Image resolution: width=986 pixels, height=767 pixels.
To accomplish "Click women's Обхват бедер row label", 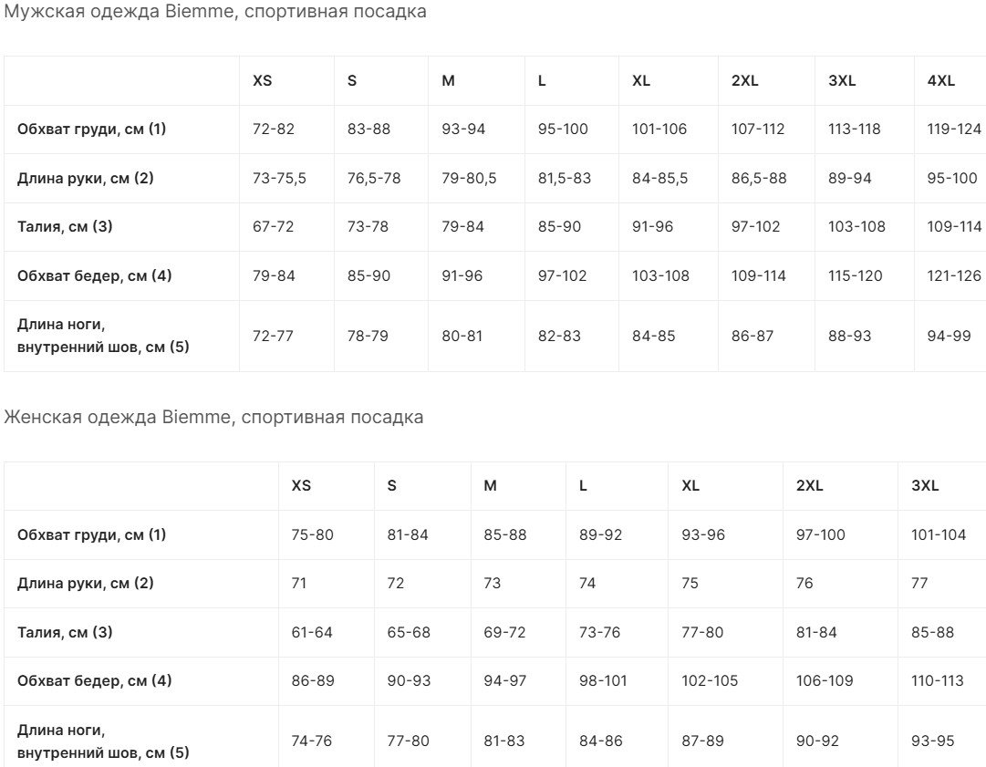I will coord(94,680).
